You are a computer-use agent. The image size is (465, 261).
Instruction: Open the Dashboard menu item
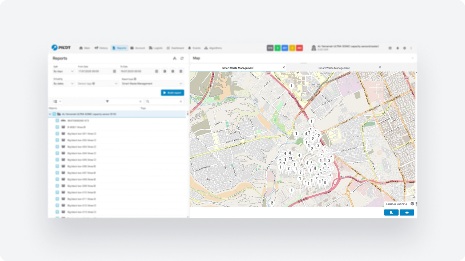(x=175, y=48)
